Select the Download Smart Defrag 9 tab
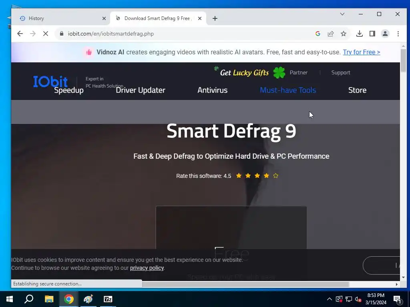410x307 pixels. coord(157,18)
